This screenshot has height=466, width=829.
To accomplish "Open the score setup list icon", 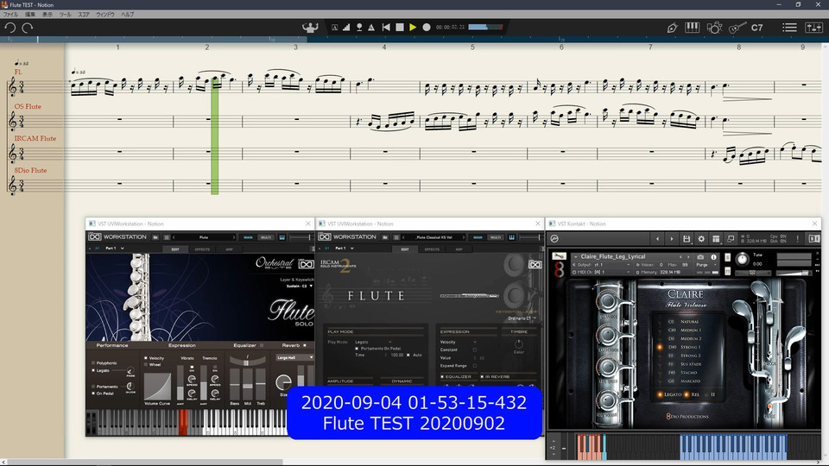I will click(x=789, y=28).
